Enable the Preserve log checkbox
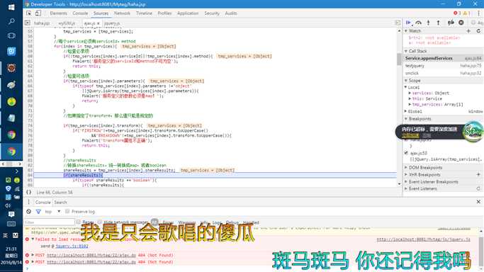The image size is (484, 272). click(x=67, y=212)
